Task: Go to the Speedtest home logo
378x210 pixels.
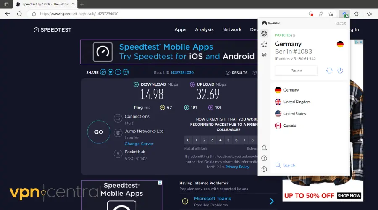Action: 52,30
